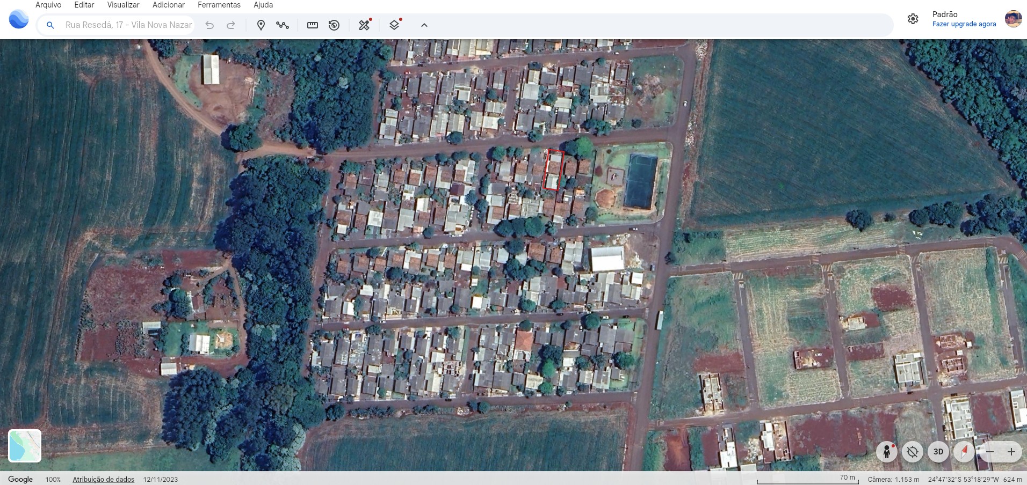Redo the last action

point(231,25)
